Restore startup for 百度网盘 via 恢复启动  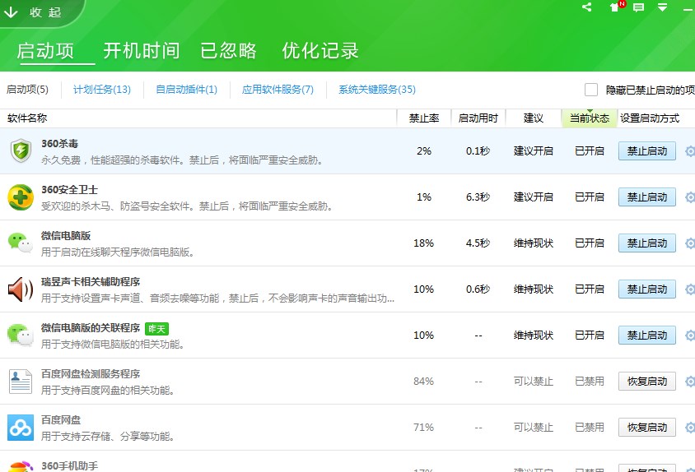pos(646,428)
